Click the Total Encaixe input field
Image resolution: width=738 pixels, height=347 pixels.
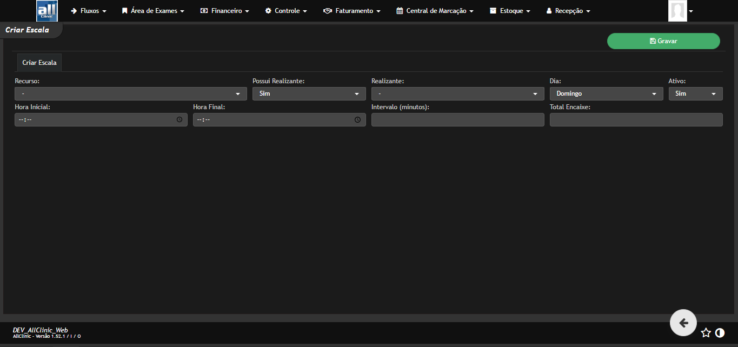[x=636, y=120]
